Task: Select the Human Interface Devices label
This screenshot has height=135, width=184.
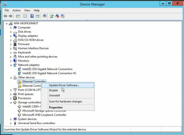Action: [33, 48]
